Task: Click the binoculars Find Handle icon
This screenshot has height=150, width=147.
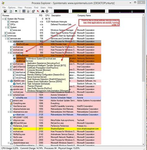Action: 43,11
